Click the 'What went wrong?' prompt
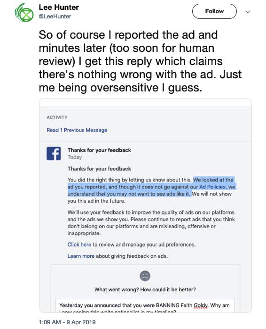The width and height of the screenshot is (266, 329). point(145,289)
